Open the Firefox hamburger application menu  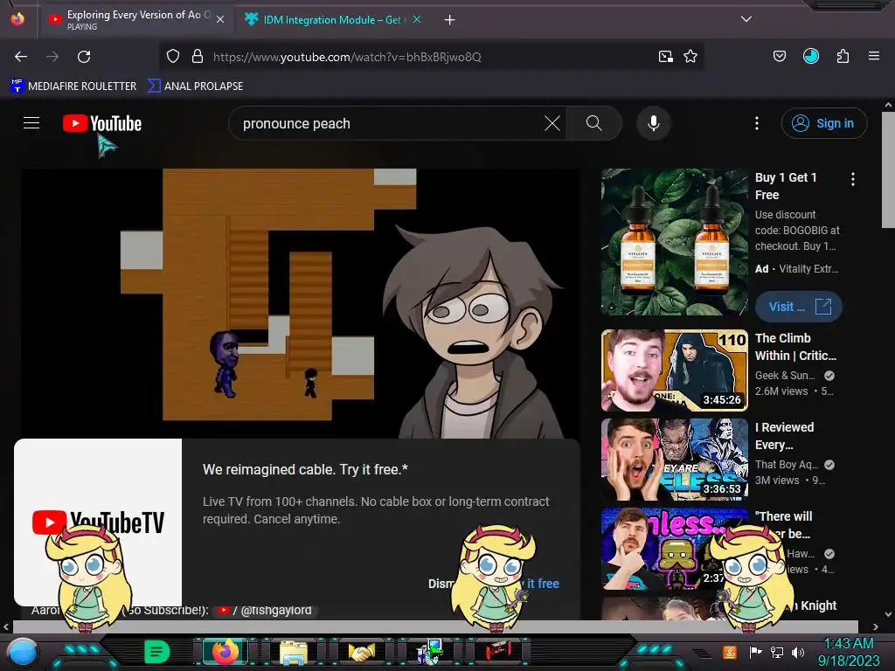tap(874, 57)
